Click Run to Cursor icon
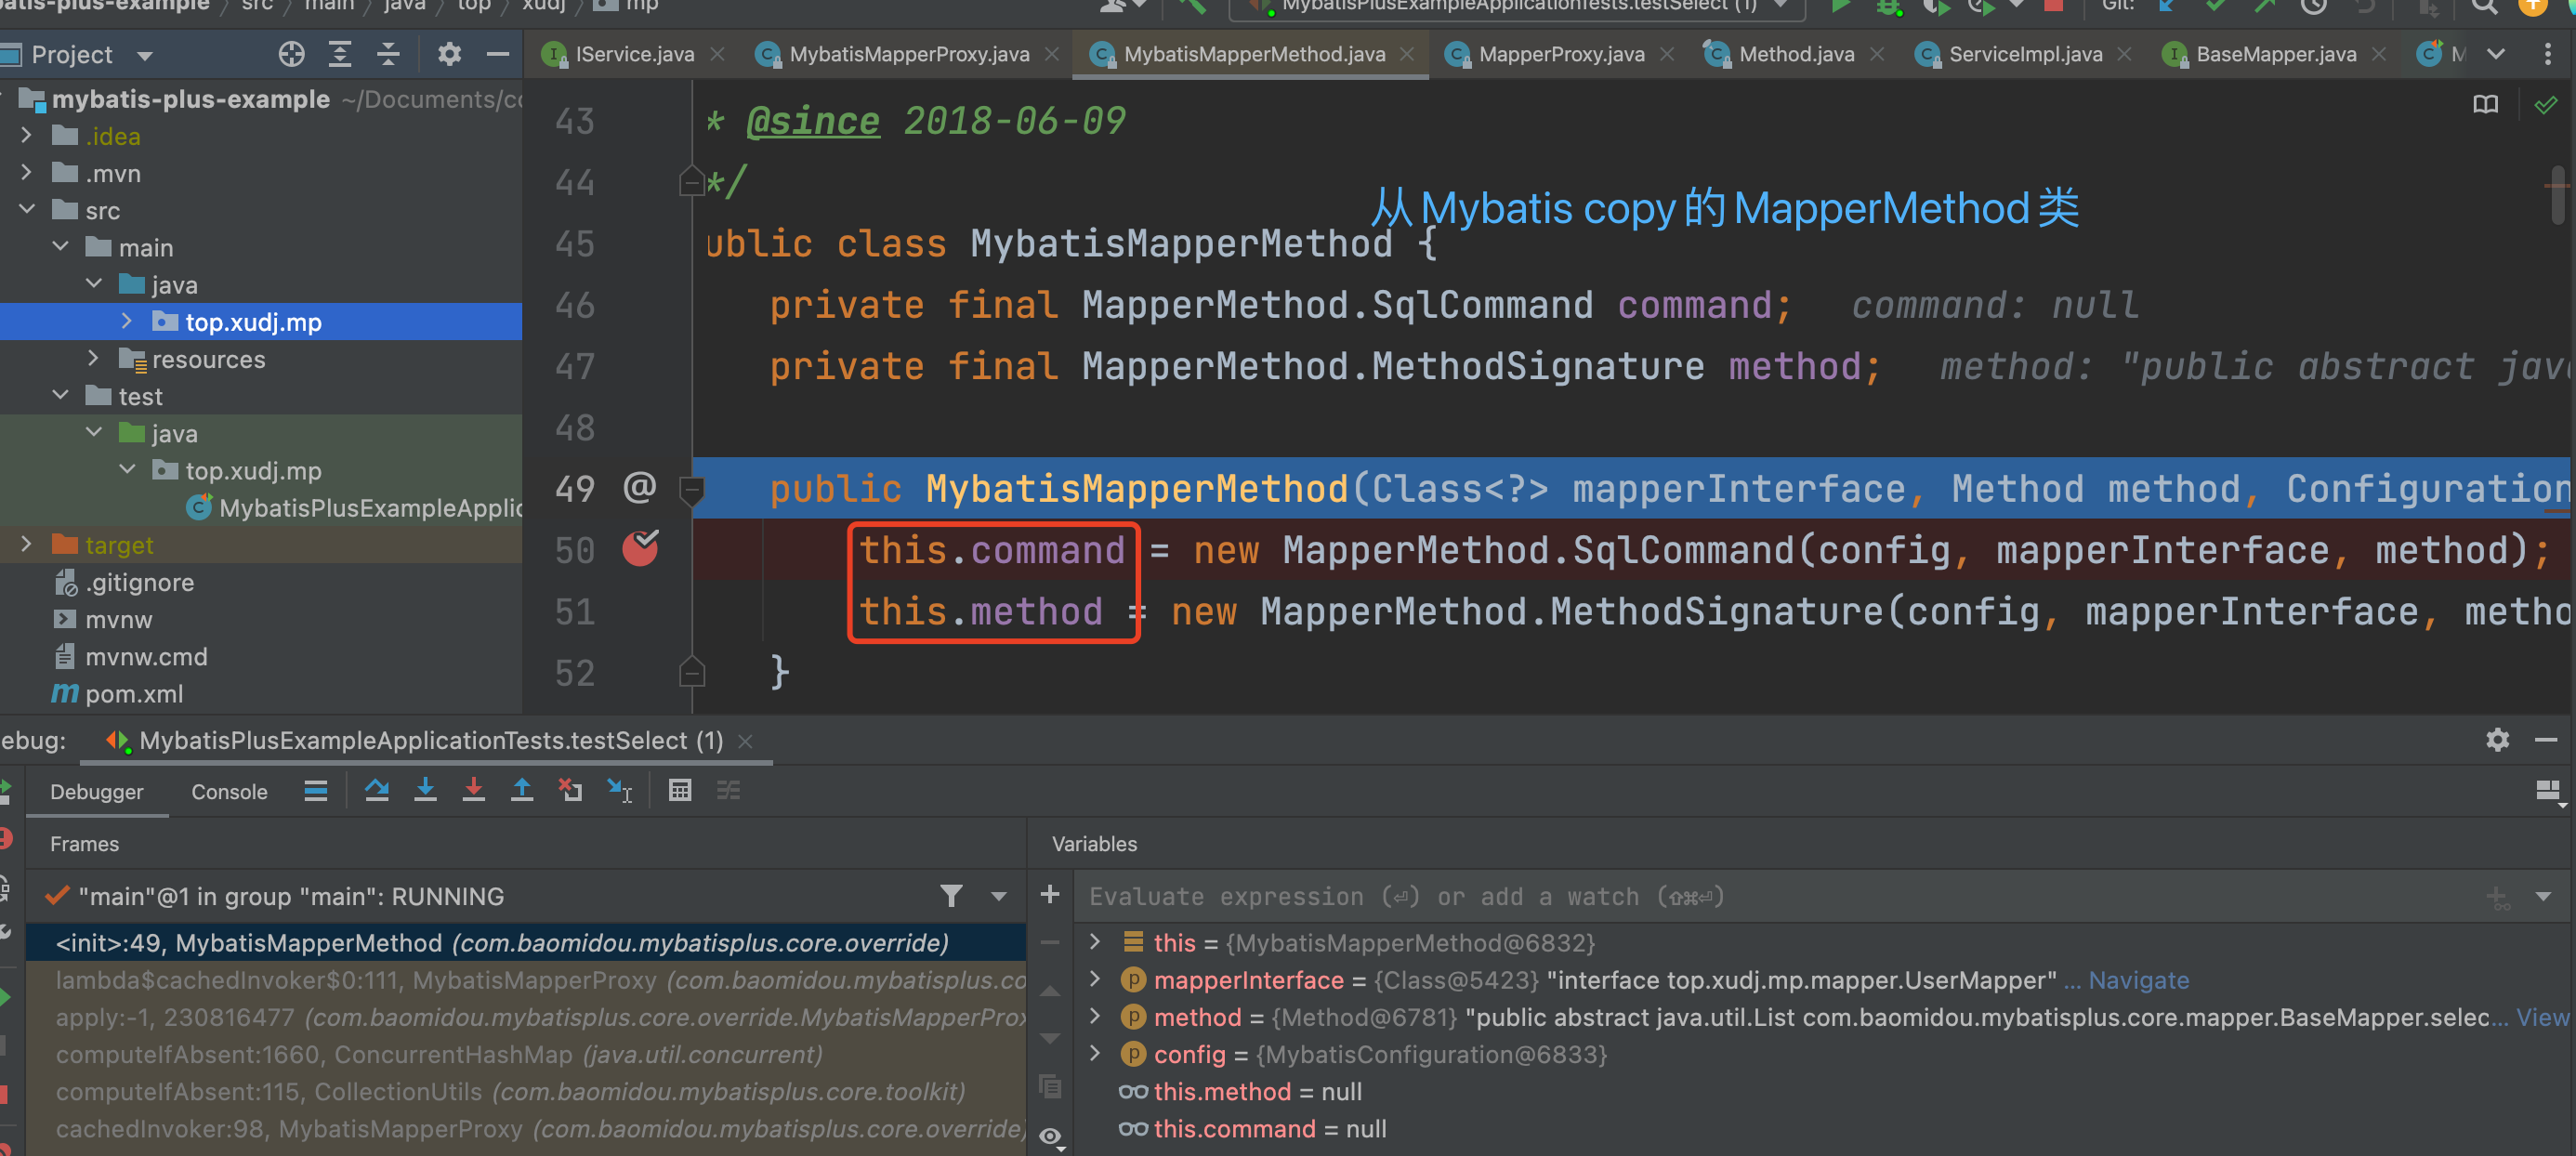The image size is (2576, 1156). click(x=620, y=791)
